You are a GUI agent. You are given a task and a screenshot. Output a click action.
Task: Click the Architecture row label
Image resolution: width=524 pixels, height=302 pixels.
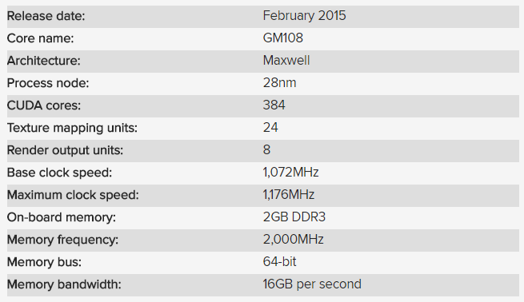click(44, 61)
